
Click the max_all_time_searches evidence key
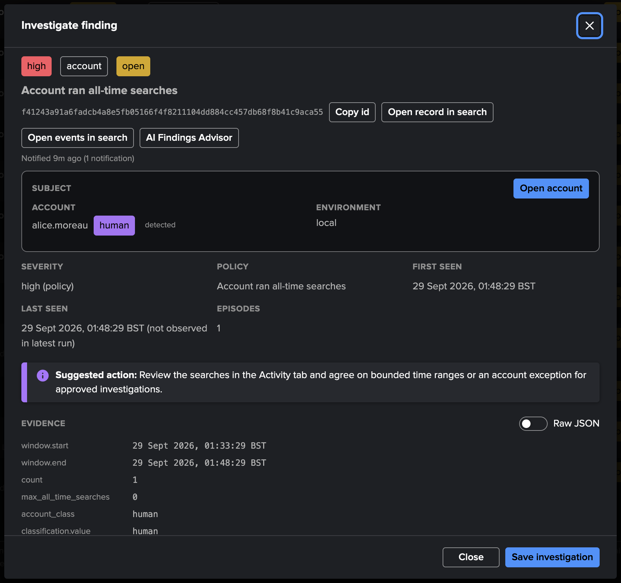click(66, 497)
